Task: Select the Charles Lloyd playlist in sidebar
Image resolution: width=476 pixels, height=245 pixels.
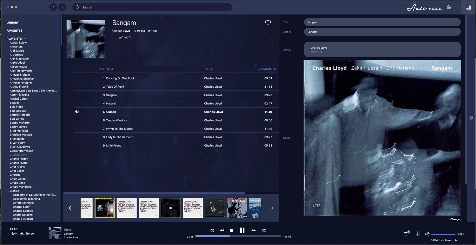Action: (x=18, y=154)
